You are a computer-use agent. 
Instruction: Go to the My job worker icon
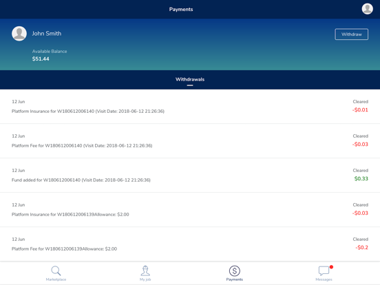point(145,271)
